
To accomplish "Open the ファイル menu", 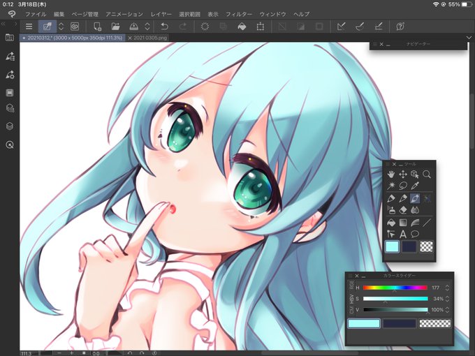I will 36,14.
